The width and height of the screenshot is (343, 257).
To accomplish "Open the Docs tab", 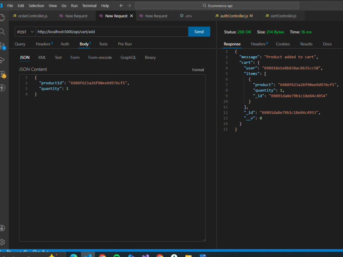I will [327, 44].
